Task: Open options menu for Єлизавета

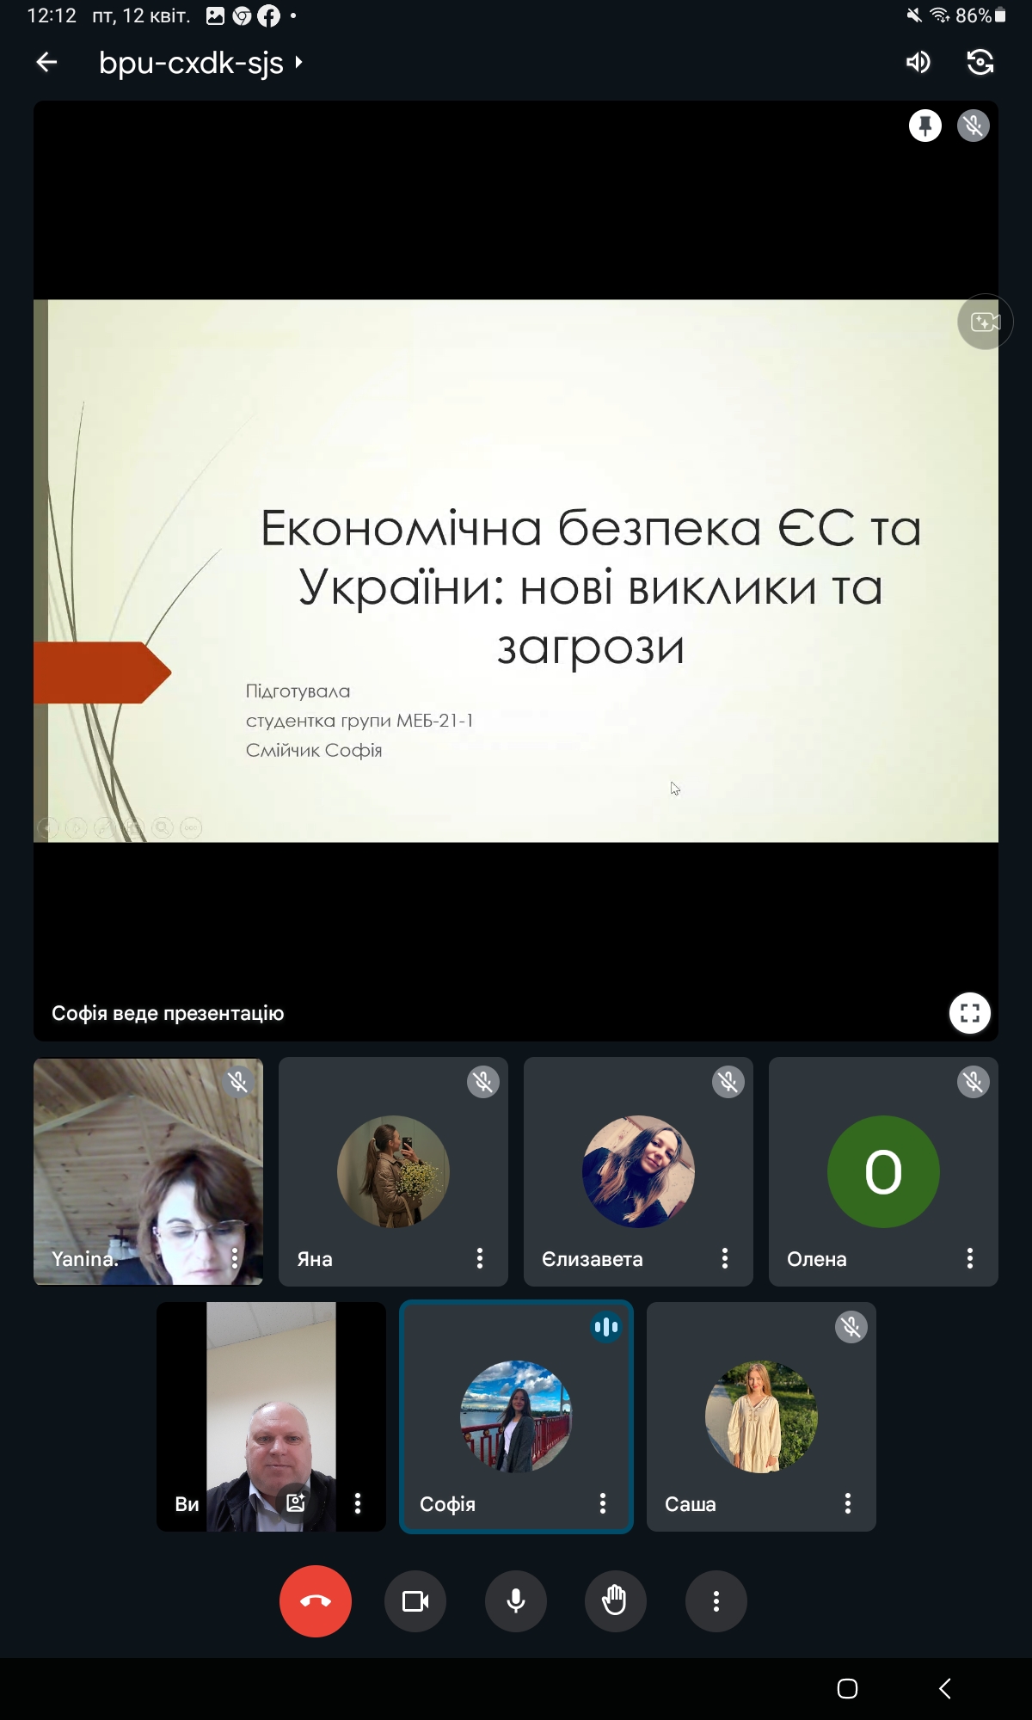Action: (x=725, y=1258)
